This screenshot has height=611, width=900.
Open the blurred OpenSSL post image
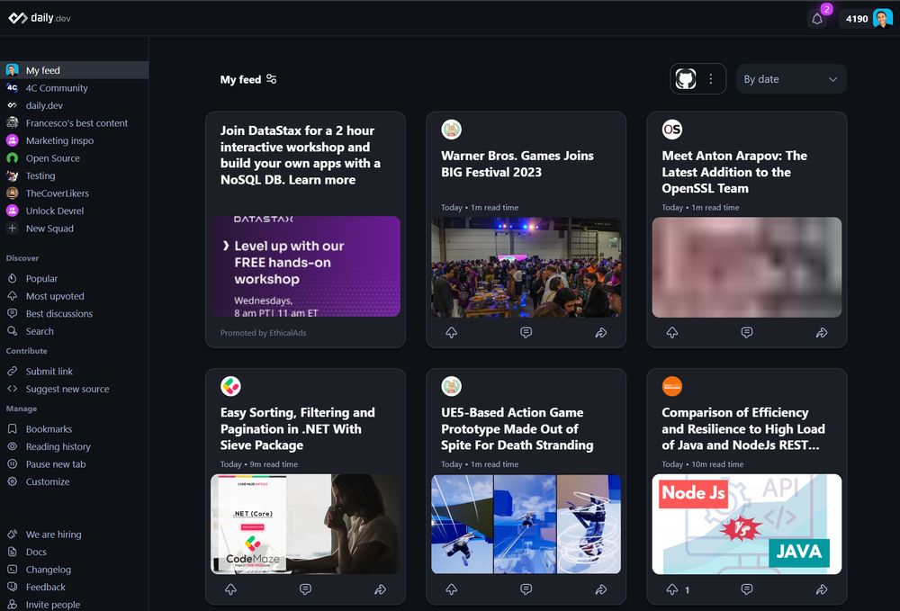tap(747, 267)
